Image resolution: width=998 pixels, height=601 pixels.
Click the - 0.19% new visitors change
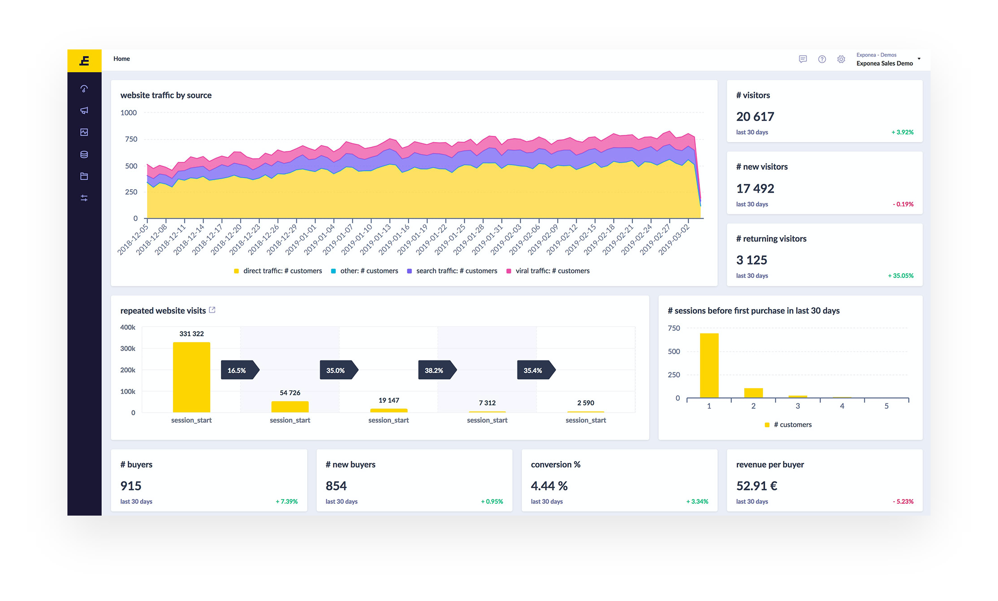coord(903,204)
